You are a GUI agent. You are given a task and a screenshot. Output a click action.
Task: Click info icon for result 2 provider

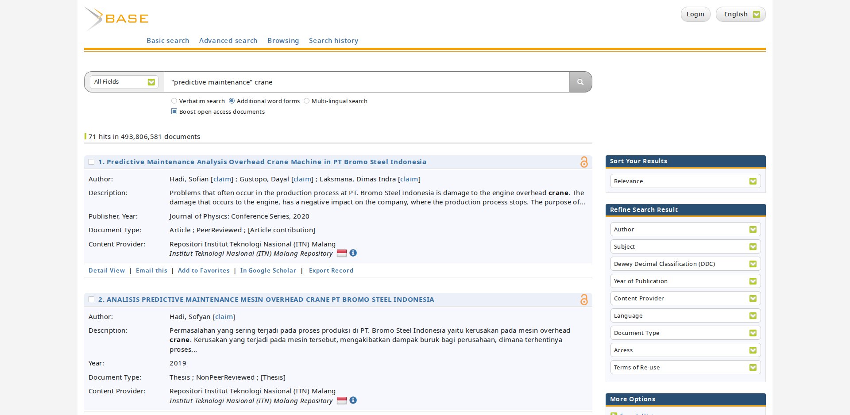(x=353, y=400)
